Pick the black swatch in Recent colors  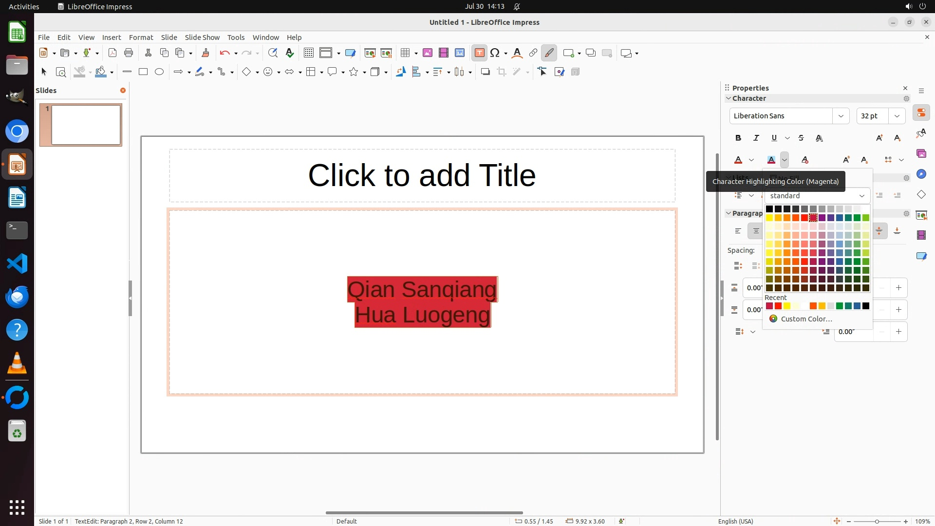coord(866,306)
